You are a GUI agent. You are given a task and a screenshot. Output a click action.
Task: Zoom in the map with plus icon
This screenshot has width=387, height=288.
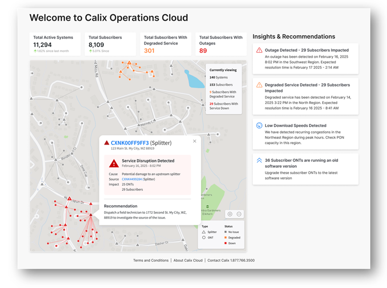point(230,214)
